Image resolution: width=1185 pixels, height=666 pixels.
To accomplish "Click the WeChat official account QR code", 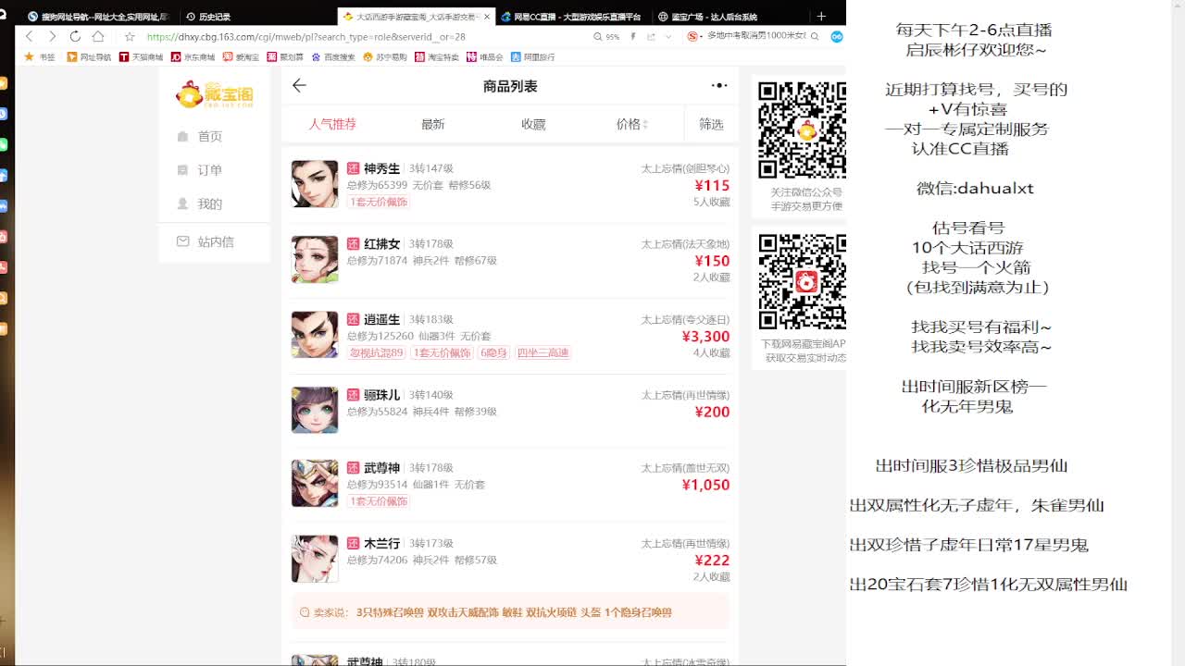I will pyautogui.click(x=802, y=130).
